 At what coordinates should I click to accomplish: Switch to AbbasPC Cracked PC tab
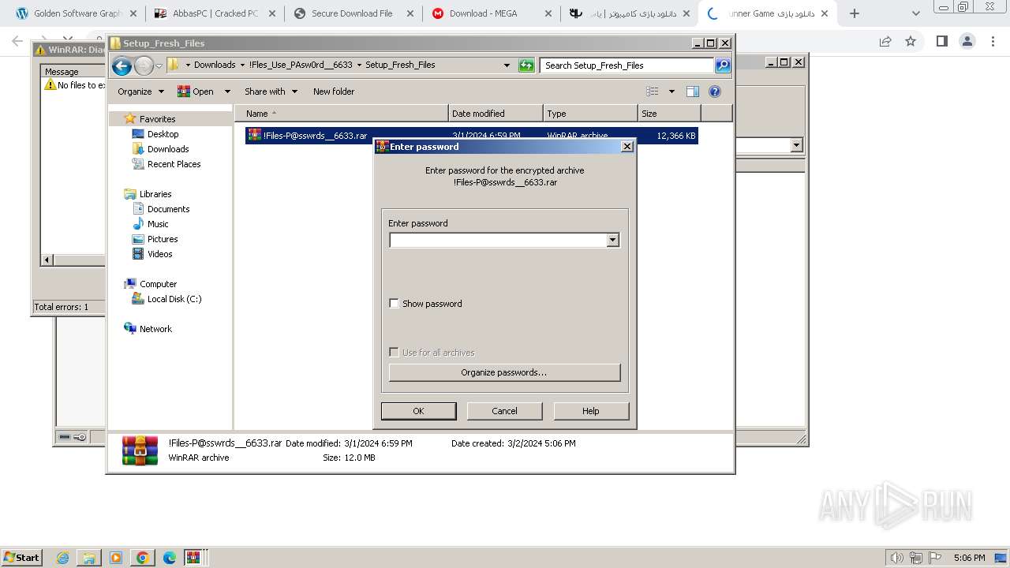tap(214, 13)
